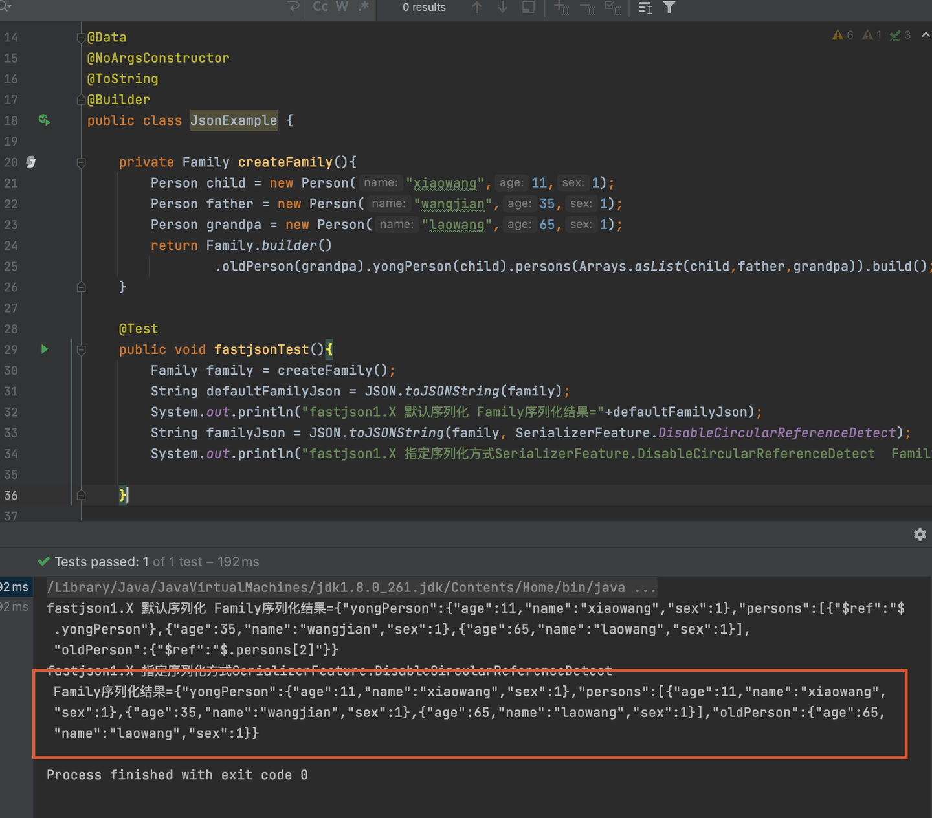Toggle Regex (.*) search option

[x=364, y=6]
